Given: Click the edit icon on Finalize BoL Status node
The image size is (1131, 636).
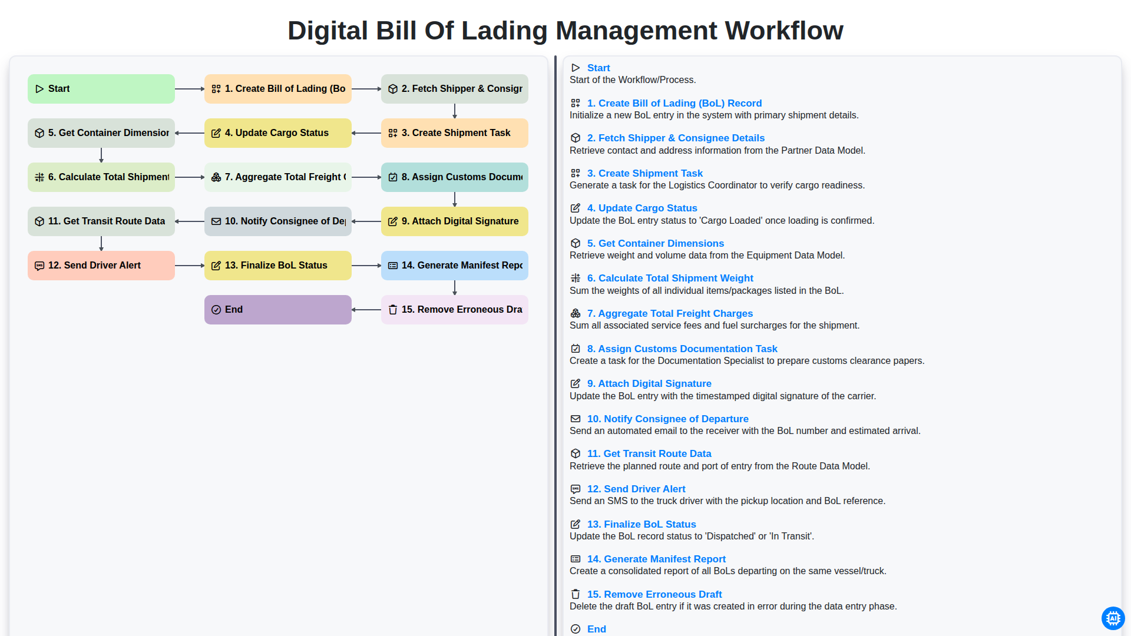Looking at the screenshot, I should pyautogui.click(x=216, y=266).
